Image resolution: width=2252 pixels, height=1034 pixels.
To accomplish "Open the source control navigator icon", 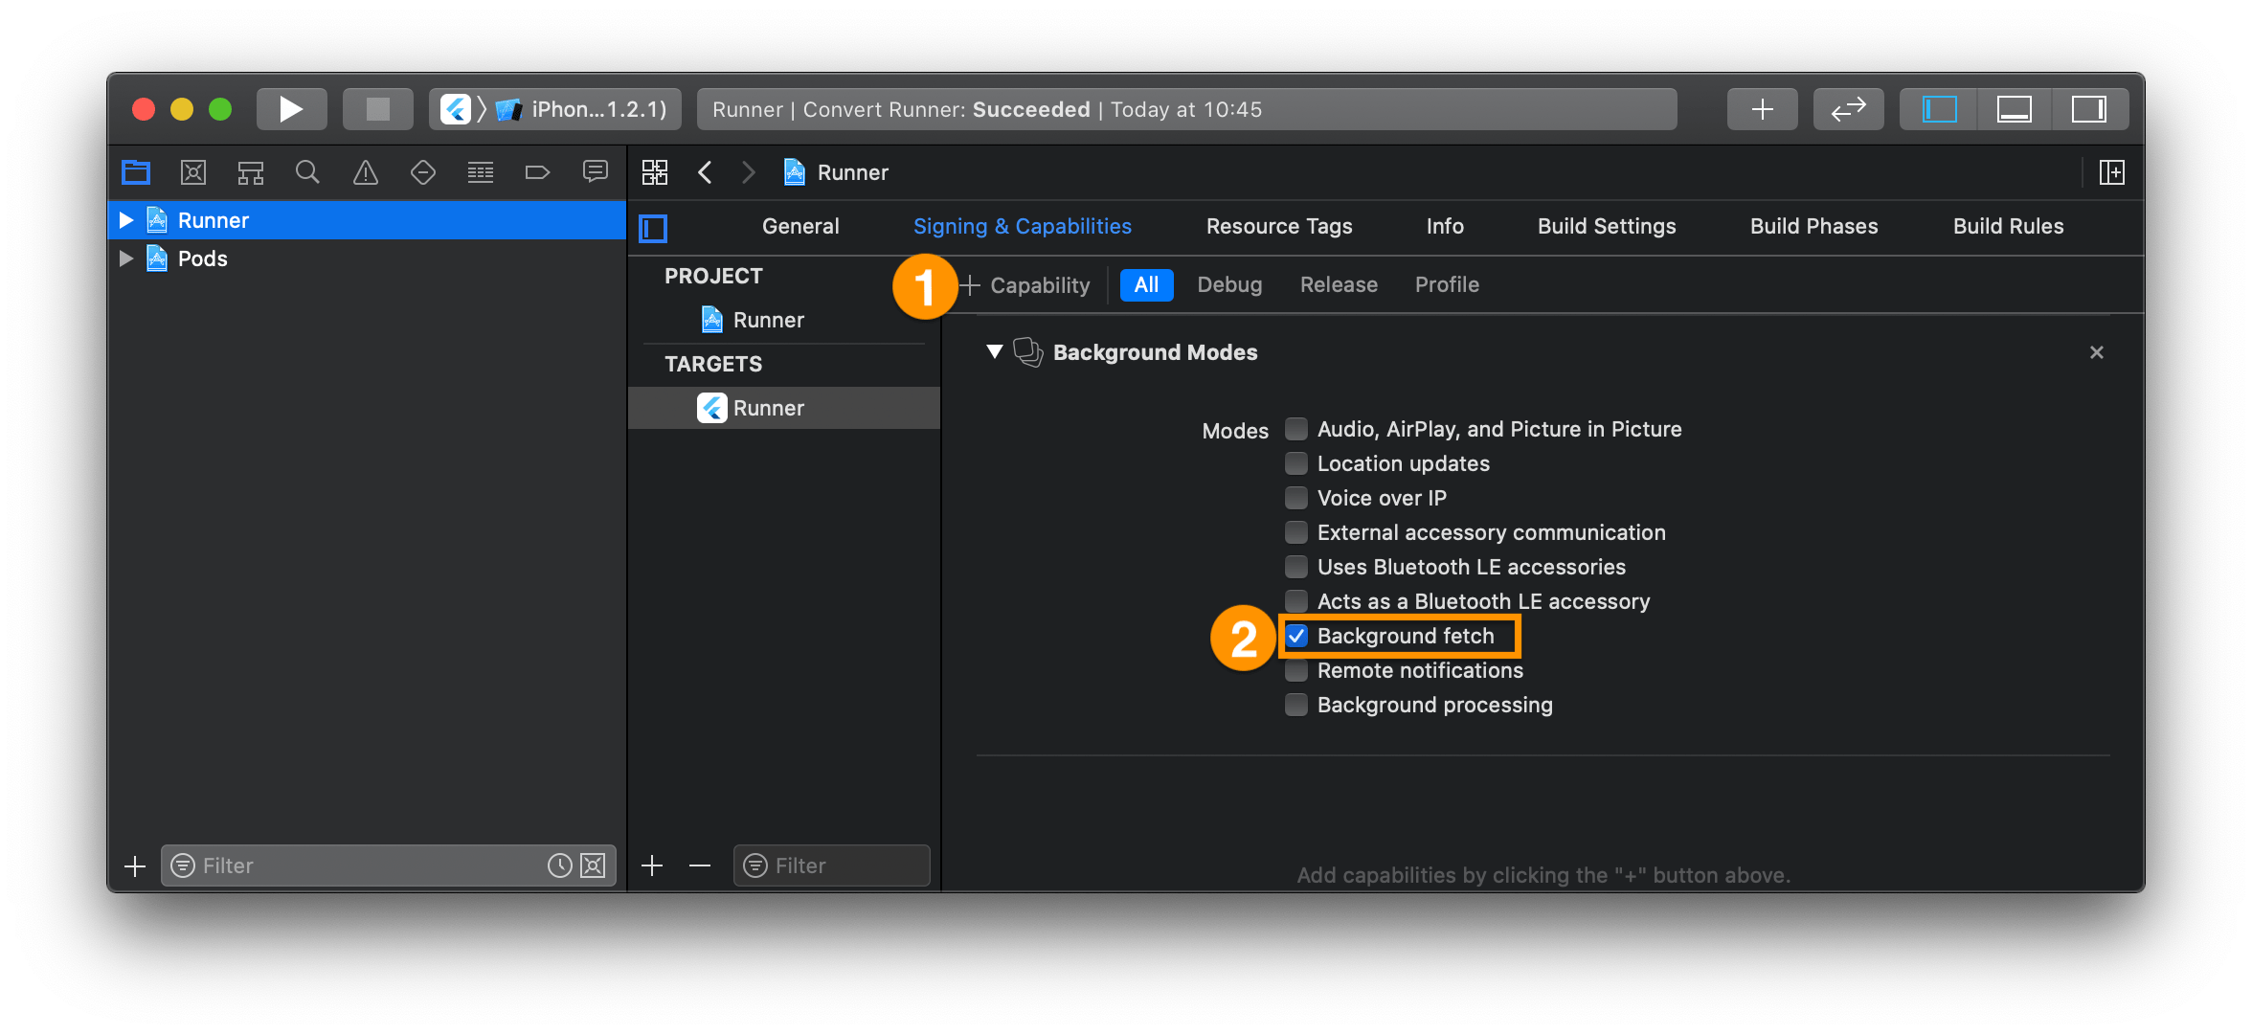I will pos(193,172).
